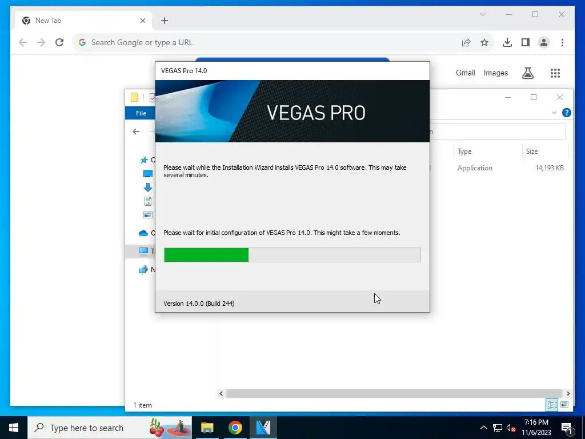Close the New Tab tab

(142, 21)
